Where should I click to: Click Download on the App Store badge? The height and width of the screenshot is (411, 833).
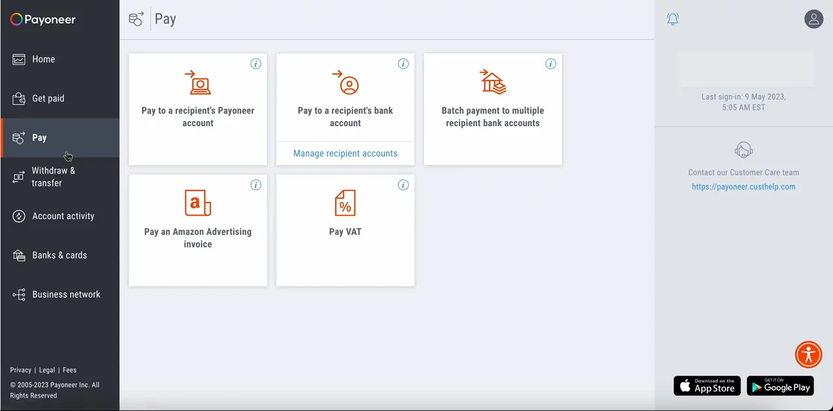(x=707, y=386)
